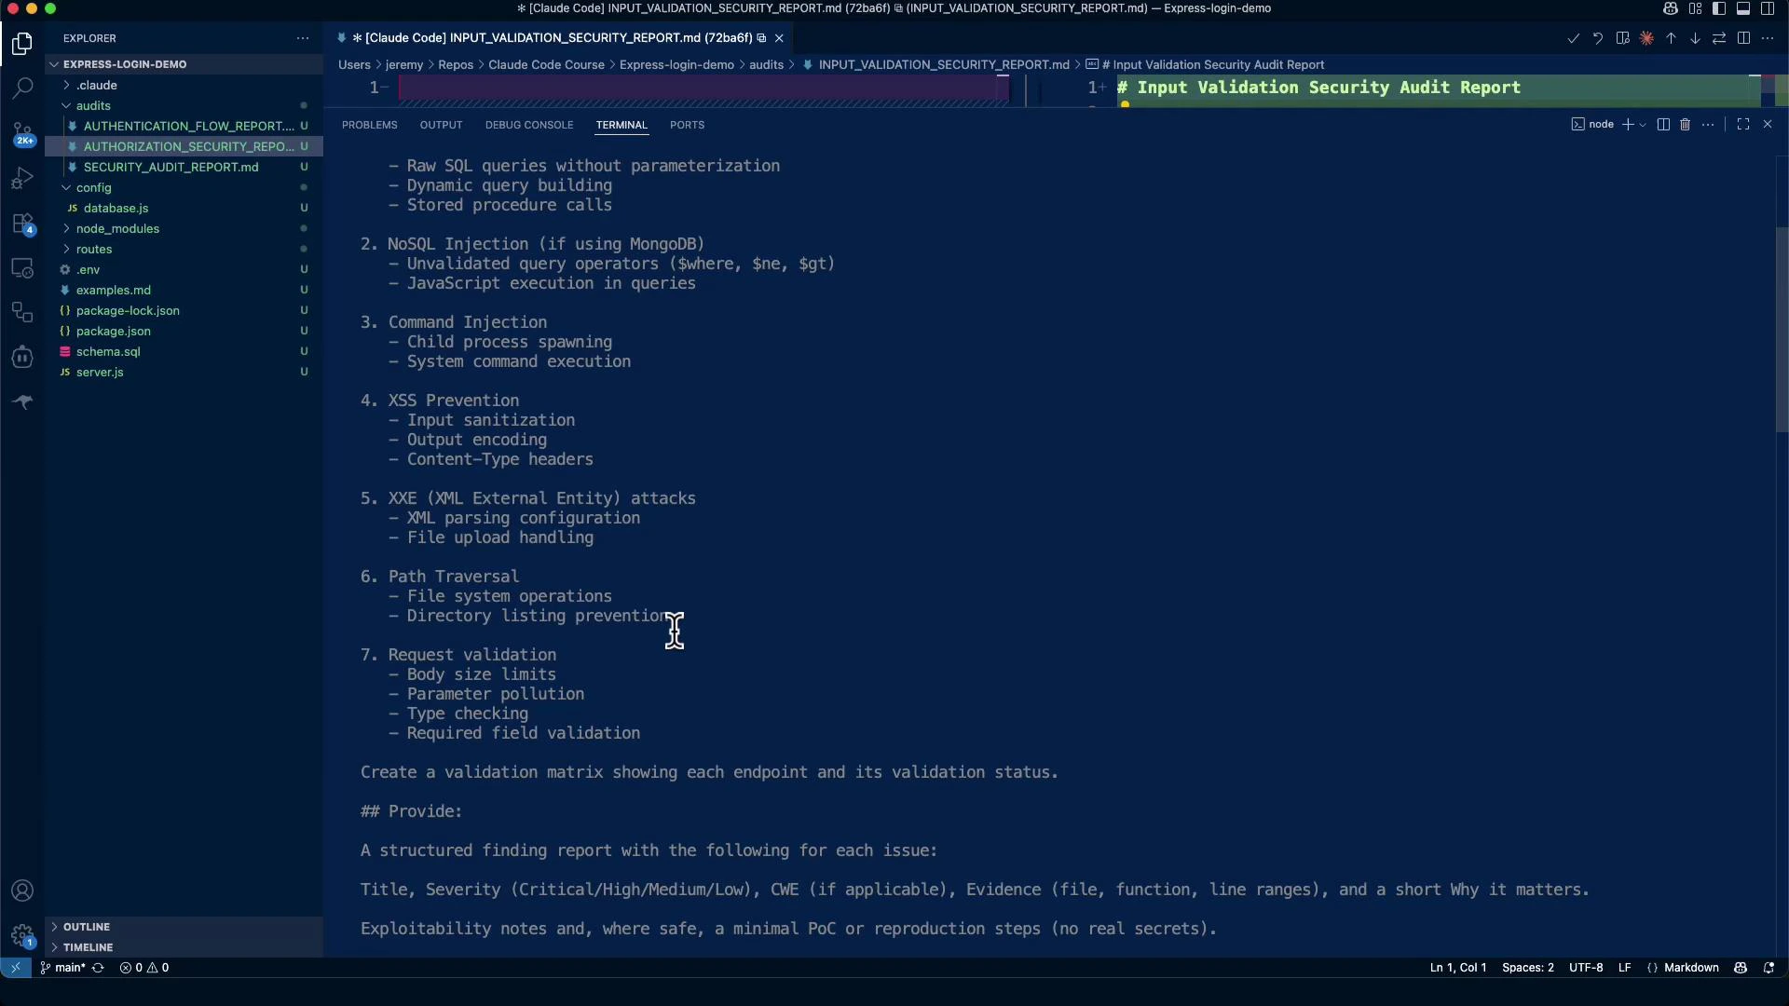Open Source Control view with 2K+ badge
Image resolution: width=1789 pixels, height=1006 pixels.
coord(22,133)
